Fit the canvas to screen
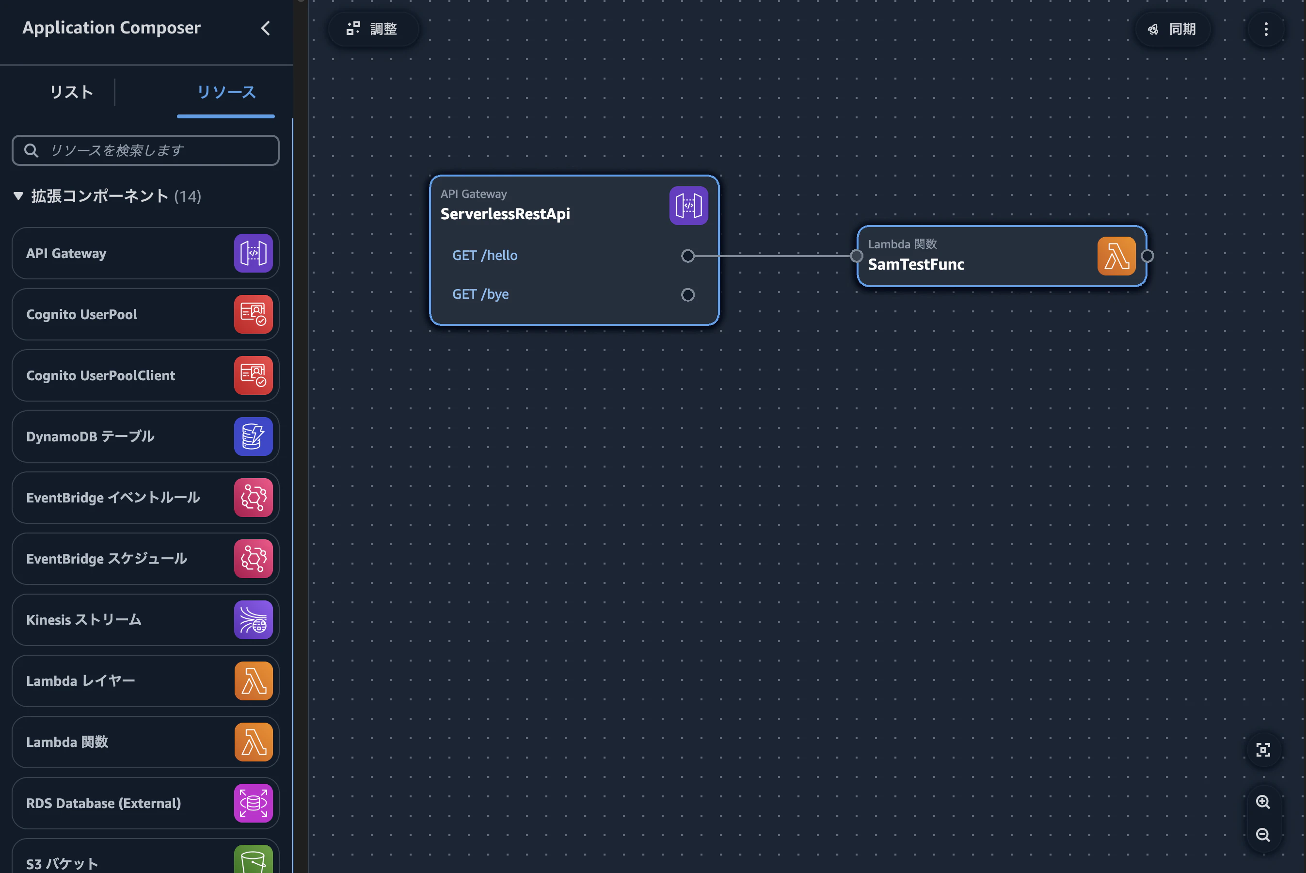 (1263, 750)
